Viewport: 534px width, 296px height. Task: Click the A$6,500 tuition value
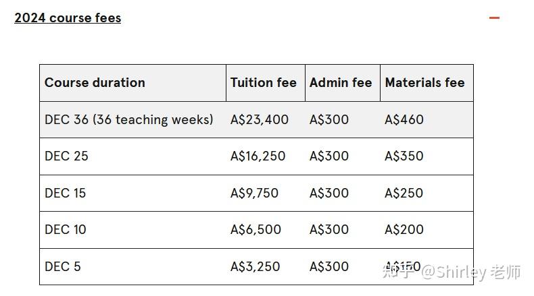[x=256, y=230]
